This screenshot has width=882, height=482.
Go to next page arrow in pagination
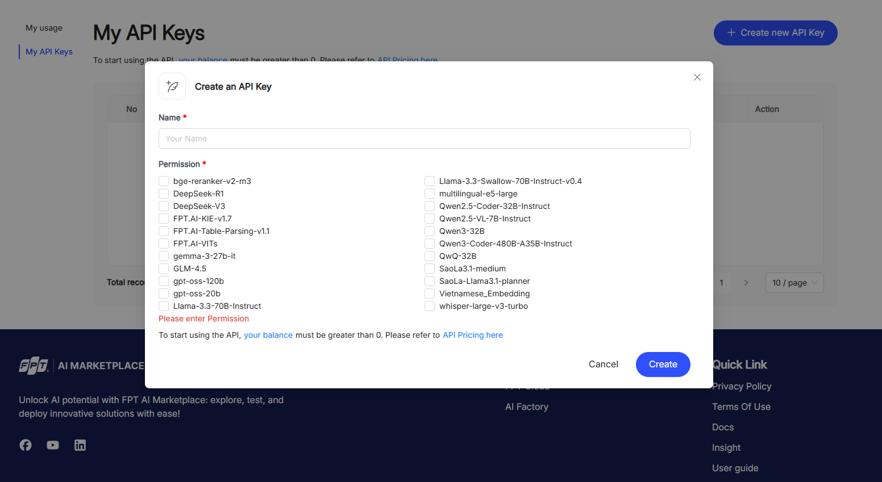pyautogui.click(x=746, y=283)
